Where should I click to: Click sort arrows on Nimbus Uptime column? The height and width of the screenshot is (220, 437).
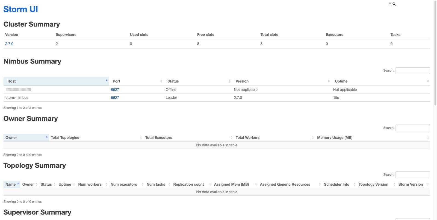(x=428, y=81)
